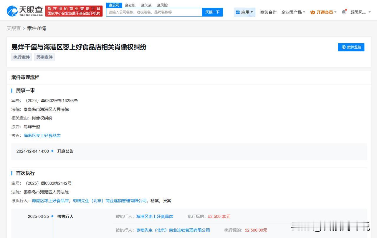Switch to the 查老板 search tab
377x238 pixels.
pyautogui.click(x=130, y=5)
